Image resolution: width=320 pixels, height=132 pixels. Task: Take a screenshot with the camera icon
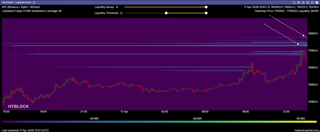click(298, 2)
